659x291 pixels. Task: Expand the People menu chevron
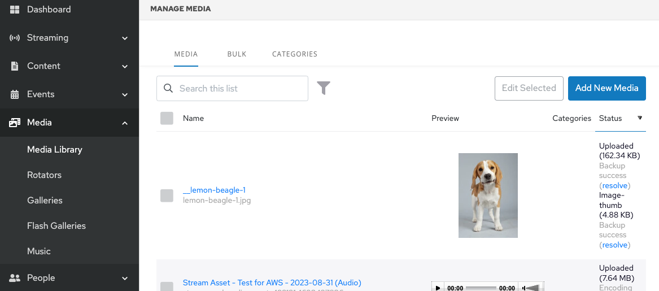[x=125, y=279]
